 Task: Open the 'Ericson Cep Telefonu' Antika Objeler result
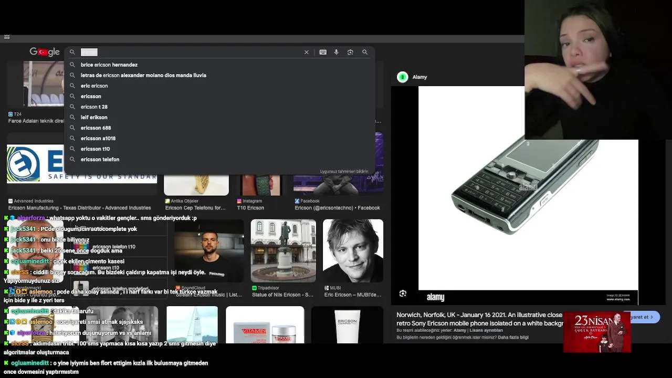[195, 208]
